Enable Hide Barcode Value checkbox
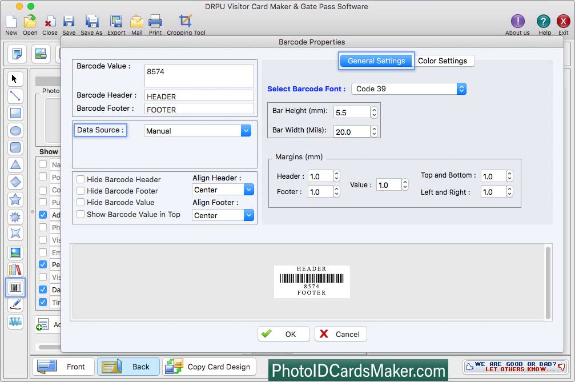Image resolution: width=575 pixels, height=382 pixels. pos(81,202)
